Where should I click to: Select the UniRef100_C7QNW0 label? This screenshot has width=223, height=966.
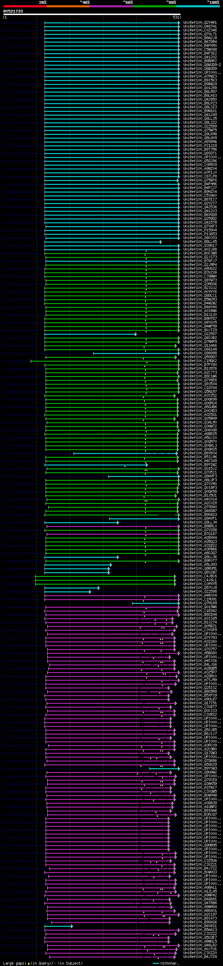point(200,276)
